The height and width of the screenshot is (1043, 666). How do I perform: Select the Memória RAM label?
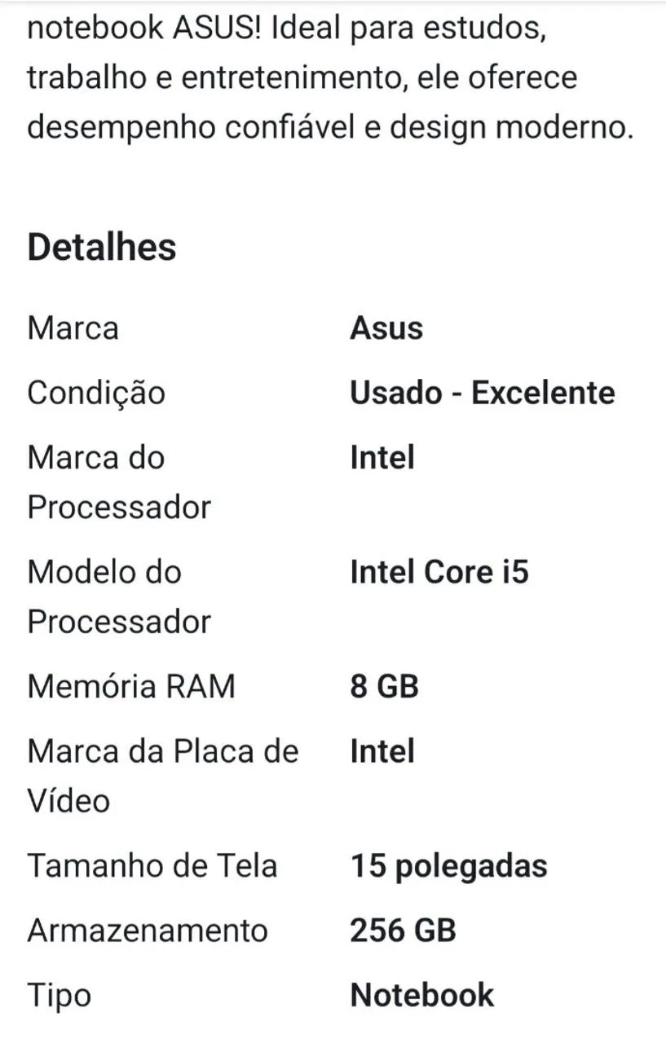click(x=131, y=686)
